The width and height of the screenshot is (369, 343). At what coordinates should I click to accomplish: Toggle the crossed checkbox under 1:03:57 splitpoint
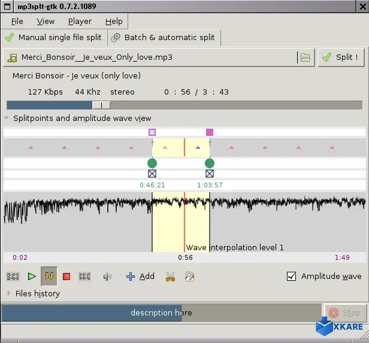[210, 174]
